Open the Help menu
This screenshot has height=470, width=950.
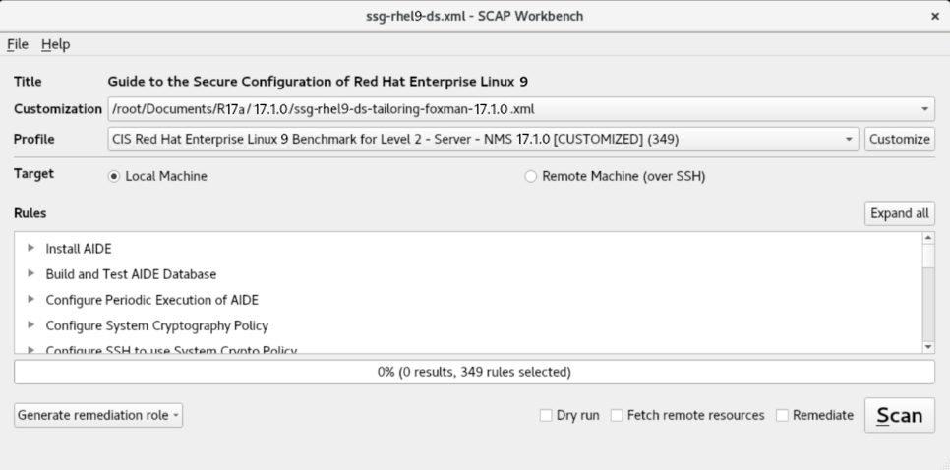tap(55, 44)
